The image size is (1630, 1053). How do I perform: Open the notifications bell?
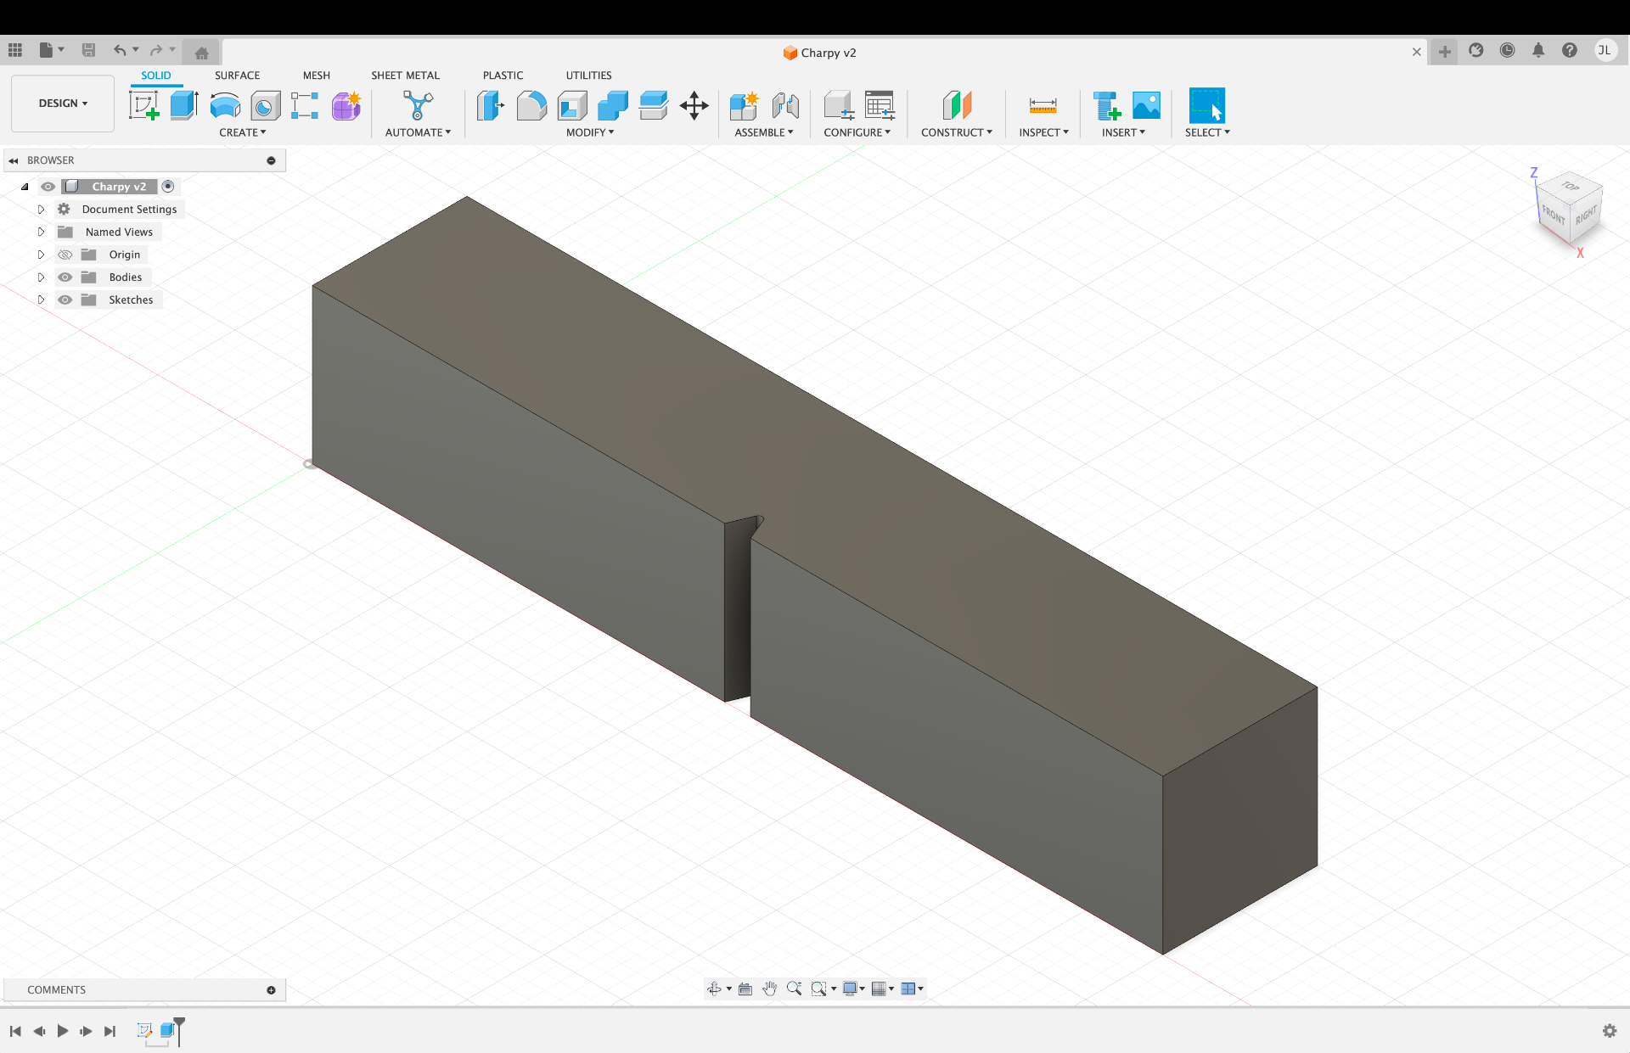click(1538, 51)
